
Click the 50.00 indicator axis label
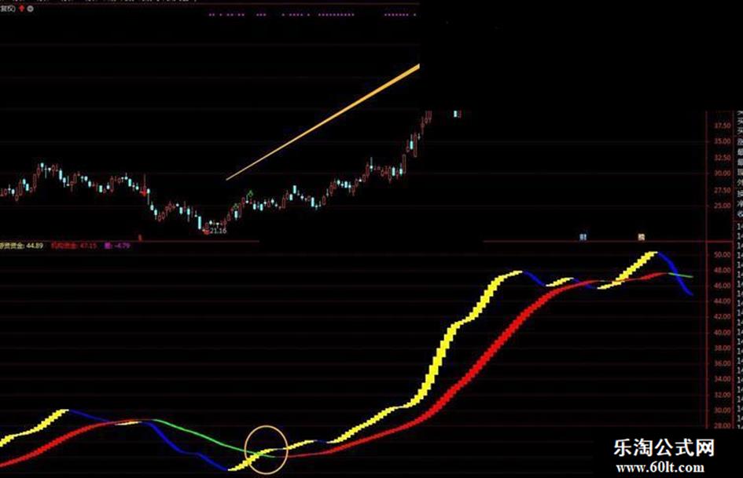[x=722, y=254]
